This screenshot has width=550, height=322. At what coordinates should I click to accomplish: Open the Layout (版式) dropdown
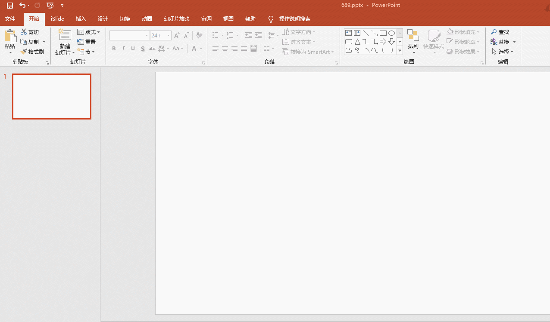click(88, 32)
